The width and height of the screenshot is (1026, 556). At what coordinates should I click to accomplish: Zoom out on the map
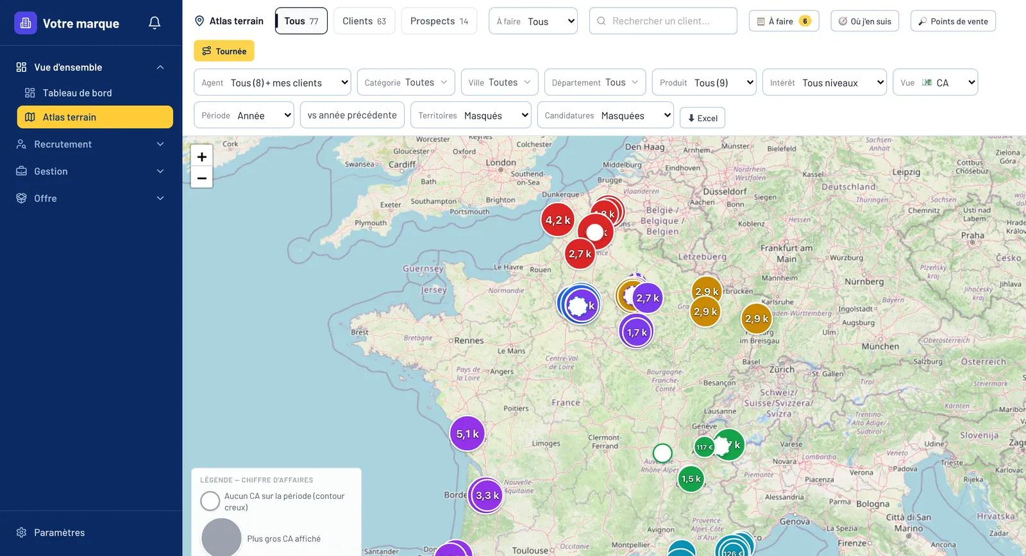pos(201,178)
